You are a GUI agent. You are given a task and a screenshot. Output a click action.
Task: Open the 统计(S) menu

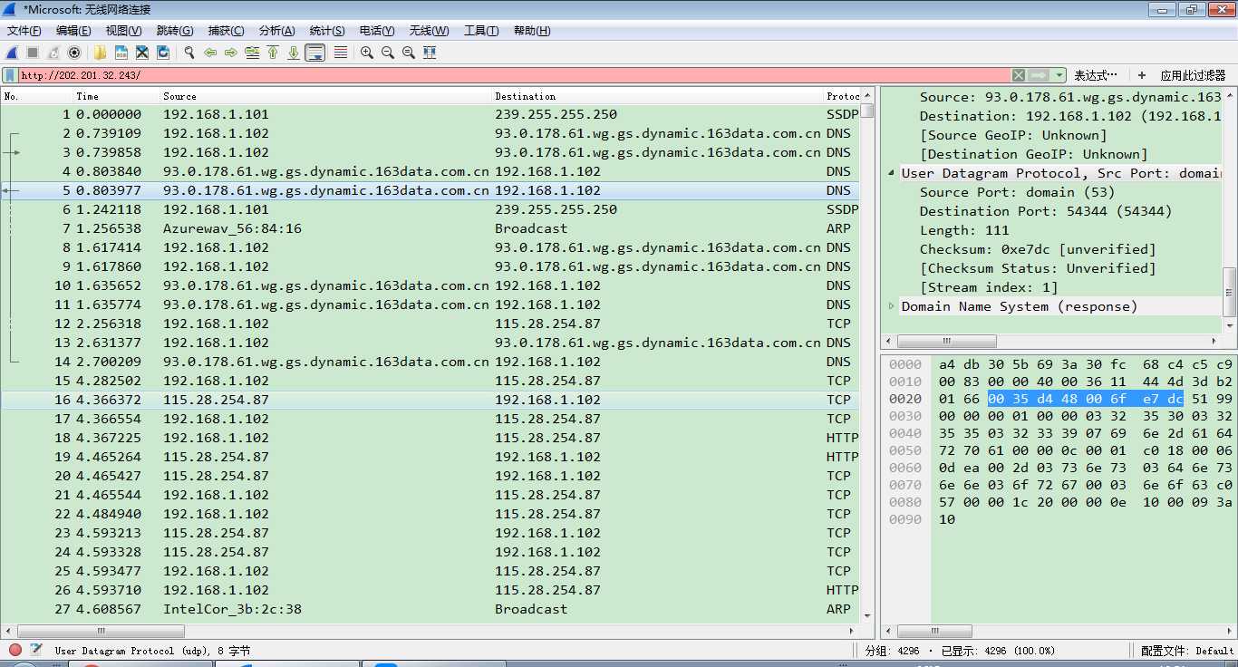point(327,31)
